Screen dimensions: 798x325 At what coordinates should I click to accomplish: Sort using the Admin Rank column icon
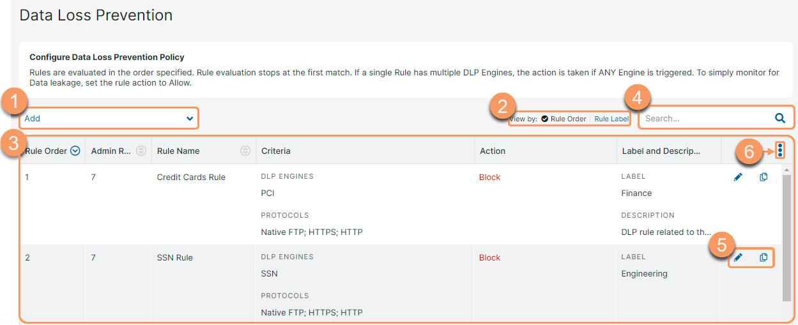141,151
